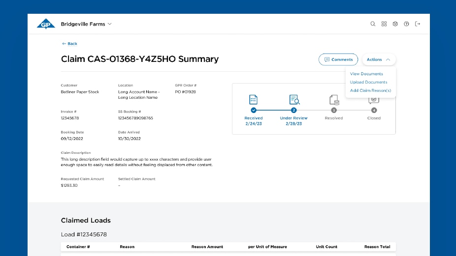456x256 pixels.
Task: Open the Comments button
Action: [x=338, y=59]
